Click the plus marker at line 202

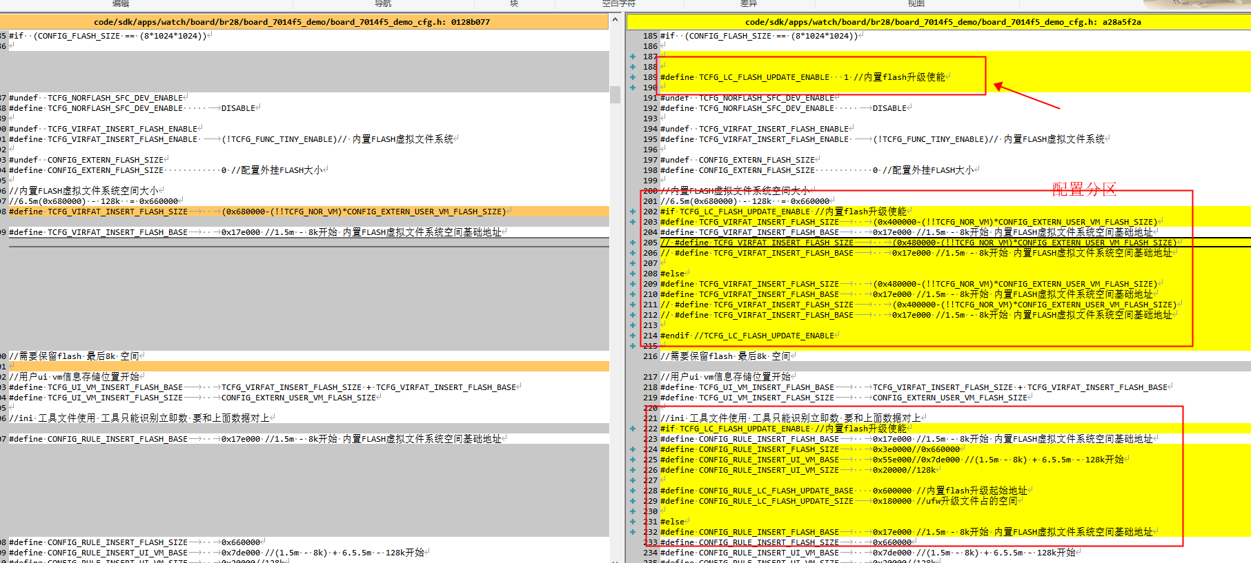click(x=633, y=212)
